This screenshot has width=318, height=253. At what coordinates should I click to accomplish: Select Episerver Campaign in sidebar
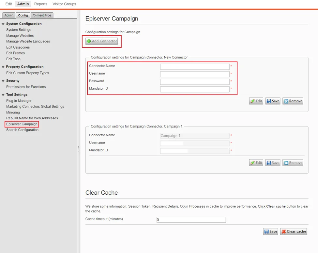[22, 124]
